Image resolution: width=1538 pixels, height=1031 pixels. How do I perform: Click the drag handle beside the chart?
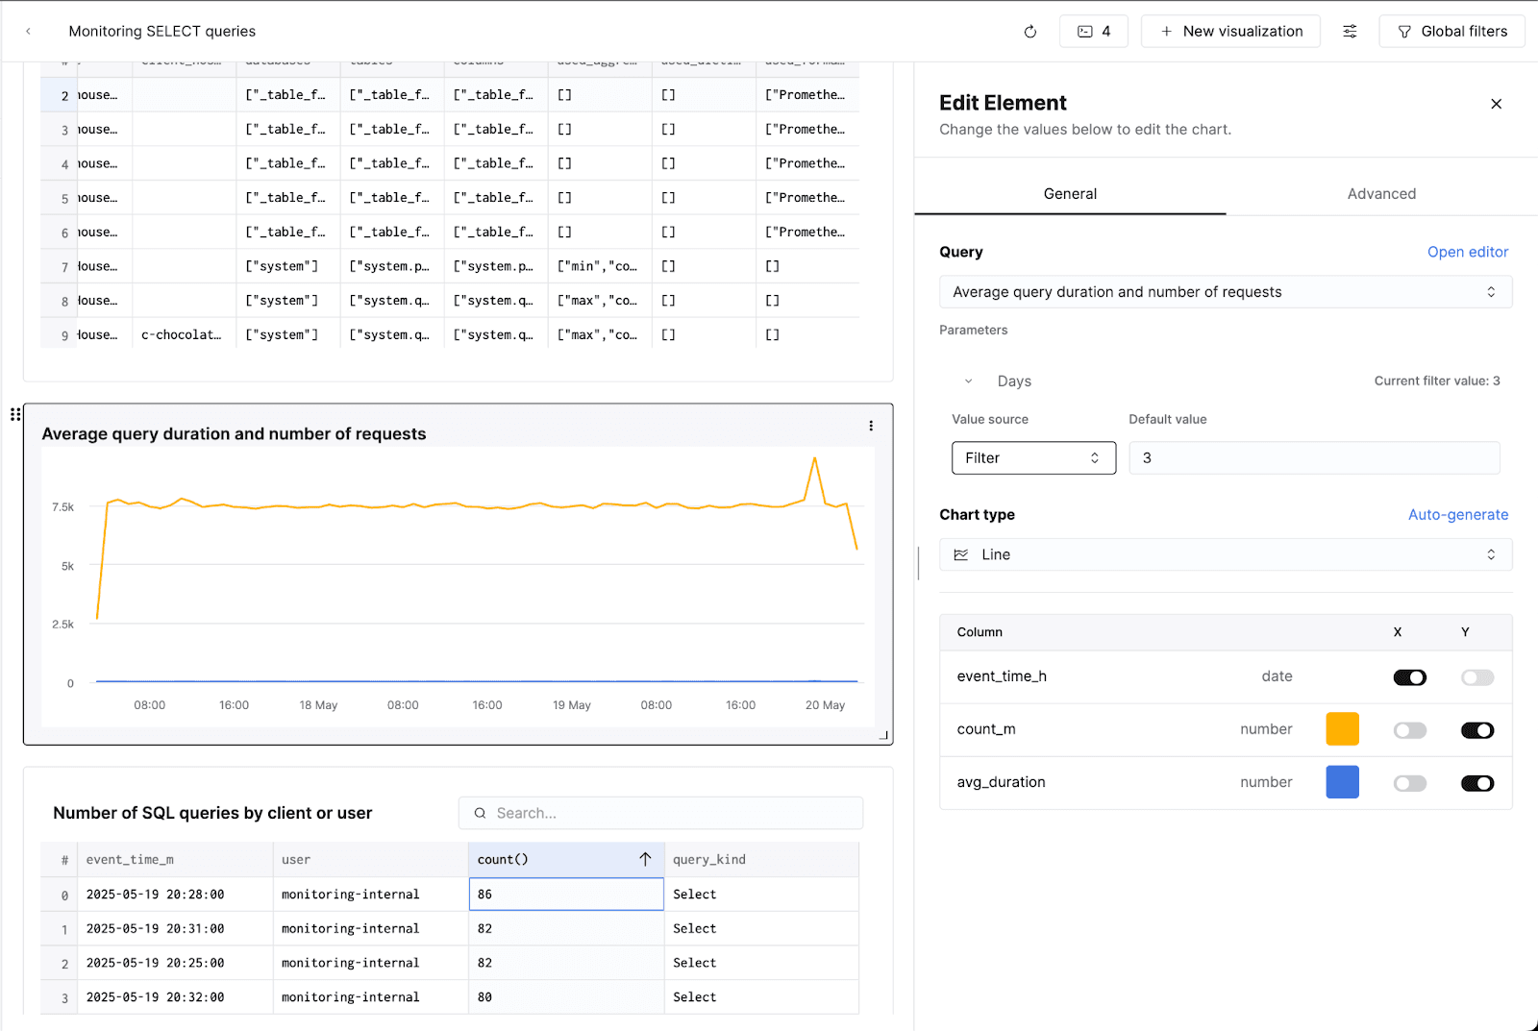tap(15, 414)
